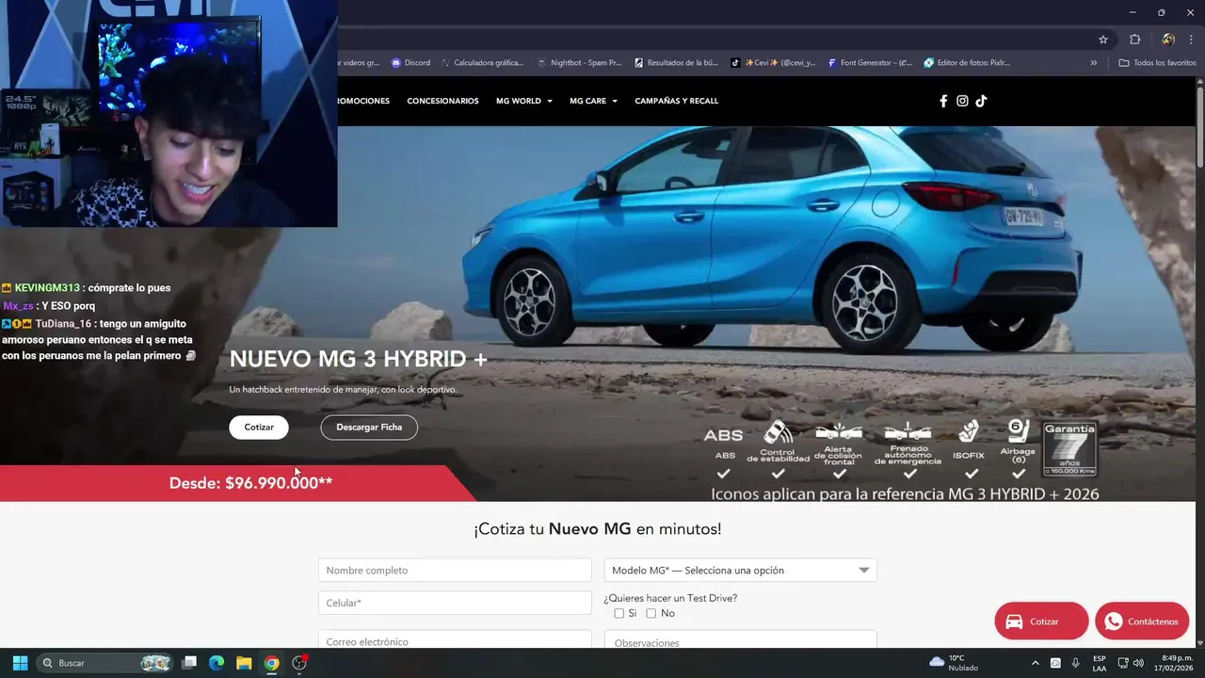Click the Windows Start button
1205x678 pixels.
point(20,663)
